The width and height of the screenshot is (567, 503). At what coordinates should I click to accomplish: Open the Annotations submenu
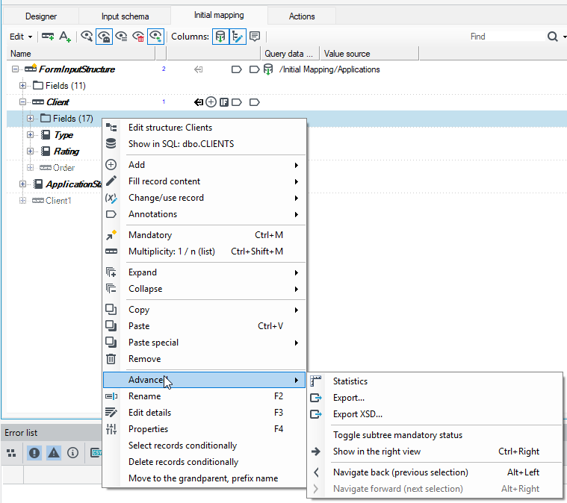204,214
